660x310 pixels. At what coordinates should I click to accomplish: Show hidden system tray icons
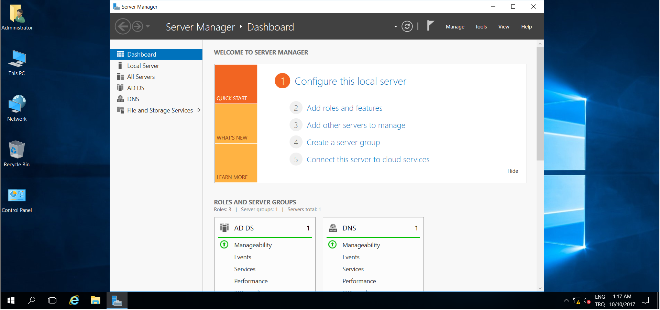566,301
